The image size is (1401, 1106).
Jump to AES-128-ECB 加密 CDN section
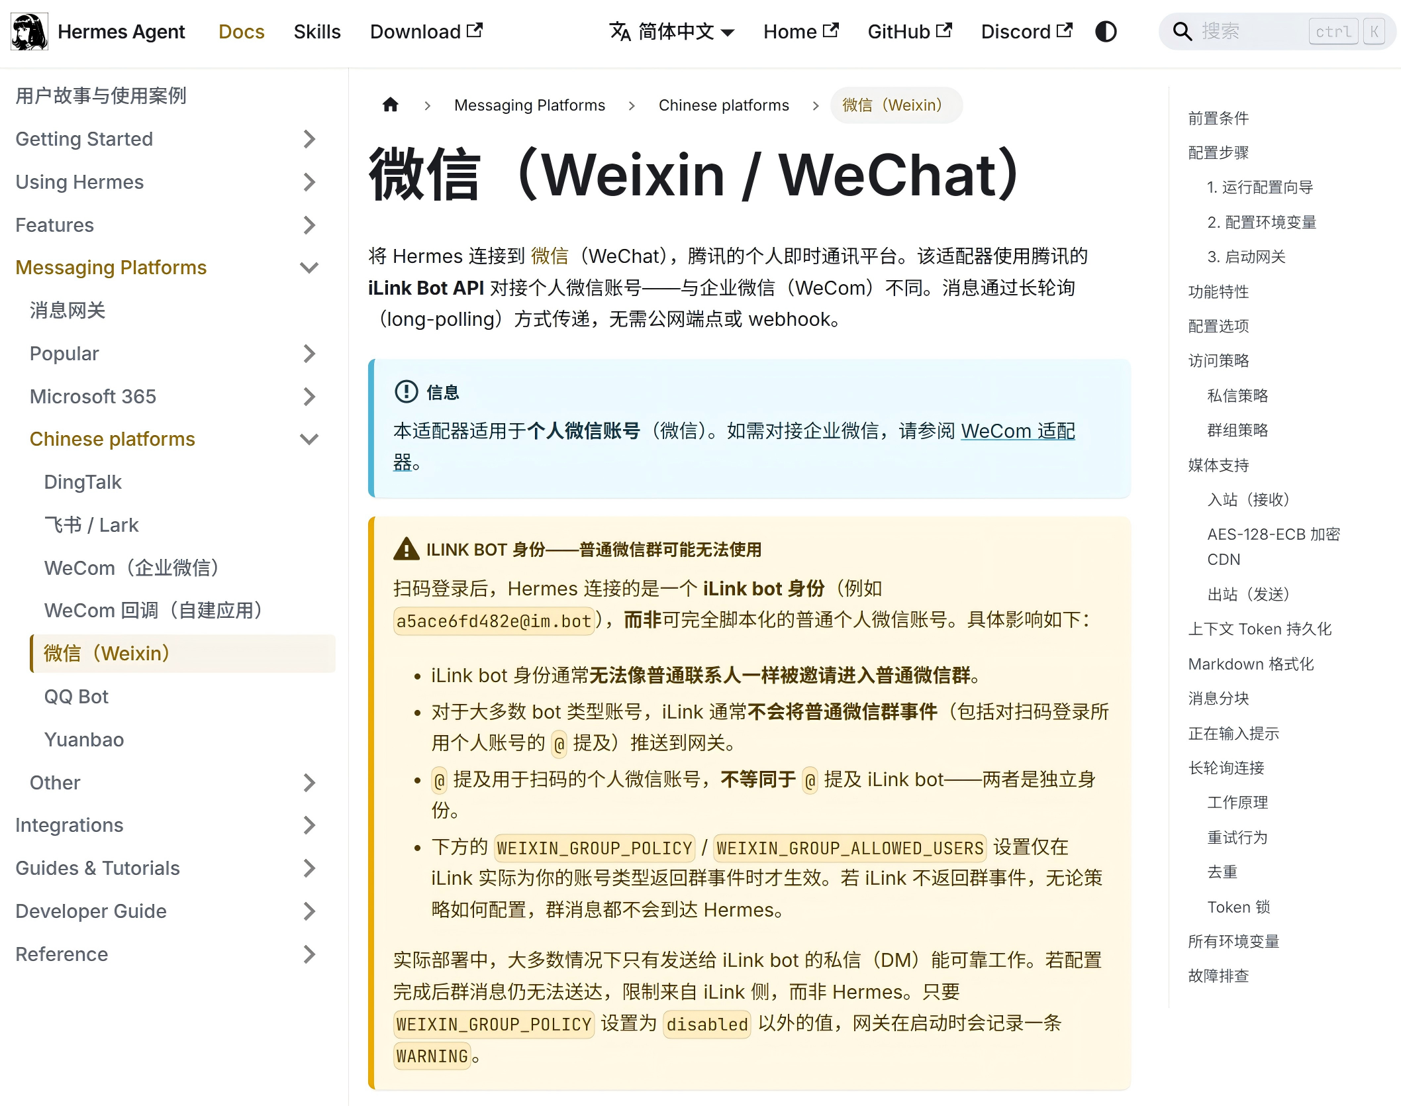click(x=1274, y=547)
